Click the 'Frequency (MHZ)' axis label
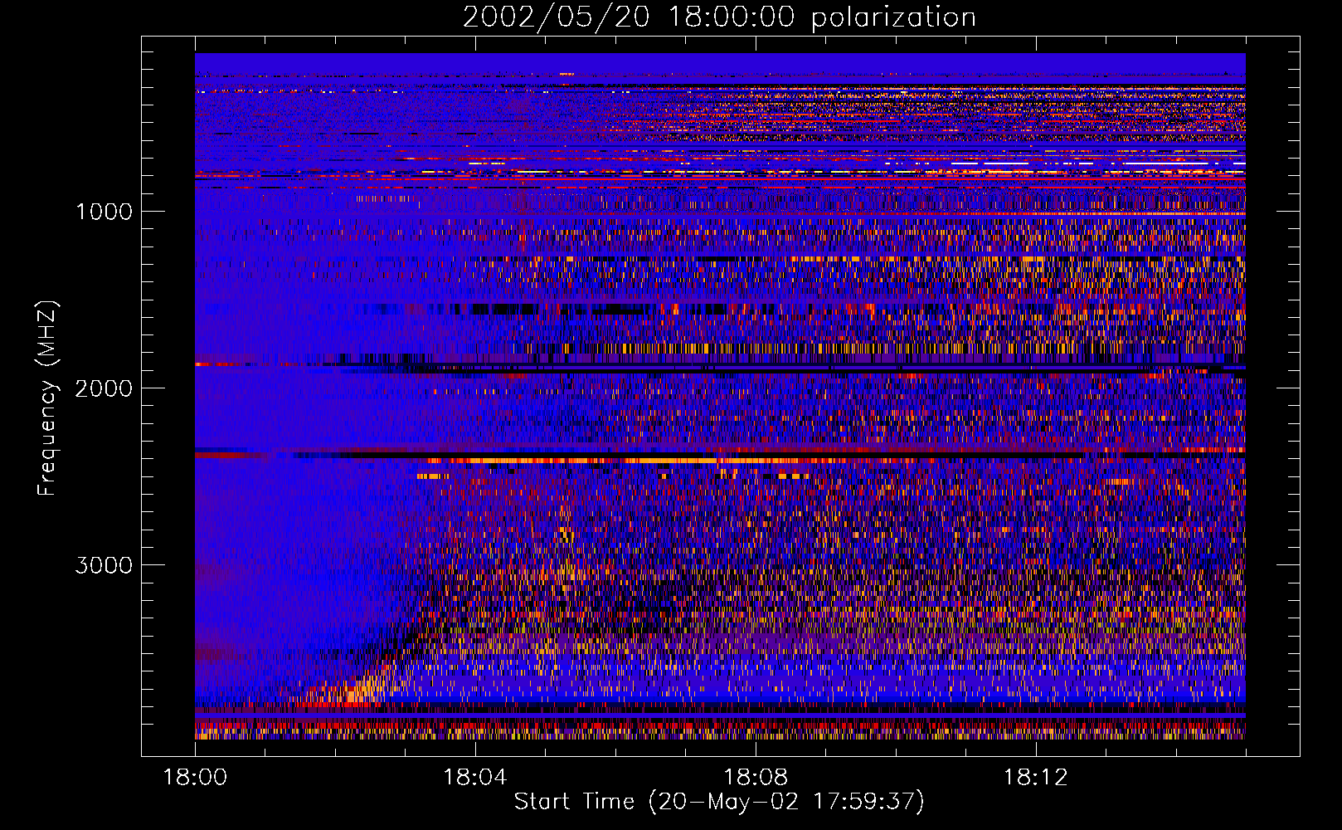Image resolution: width=1342 pixels, height=830 pixels. [x=46, y=398]
